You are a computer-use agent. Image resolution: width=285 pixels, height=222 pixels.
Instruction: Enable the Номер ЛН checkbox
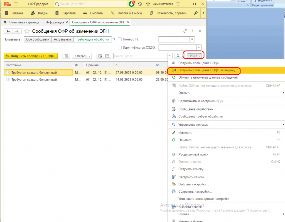(120, 39)
